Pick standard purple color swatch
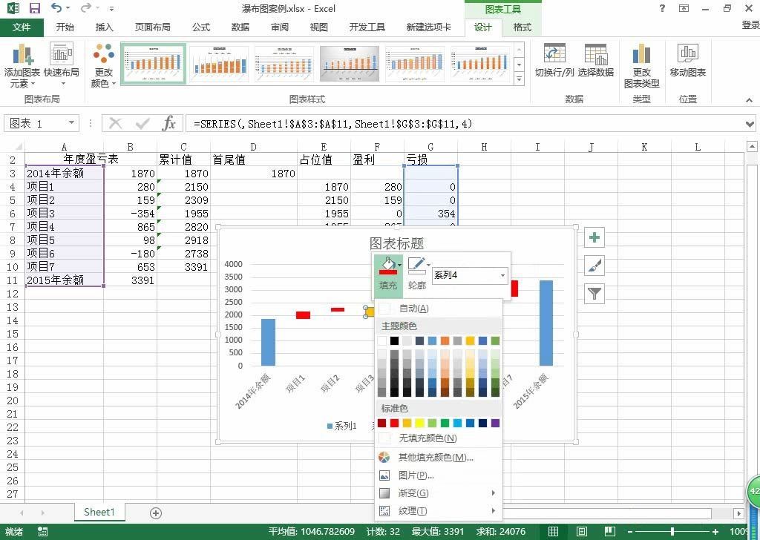 click(495, 424)
